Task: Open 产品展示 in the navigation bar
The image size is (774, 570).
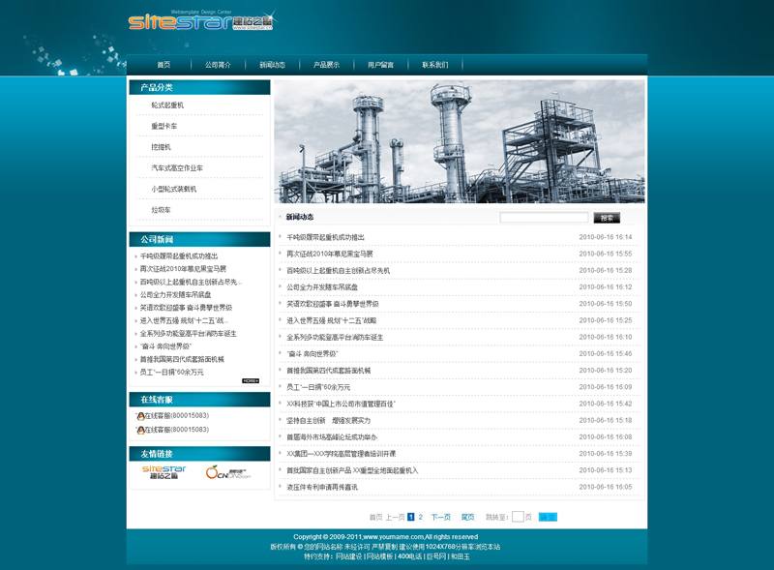Action: pos(326,65)
